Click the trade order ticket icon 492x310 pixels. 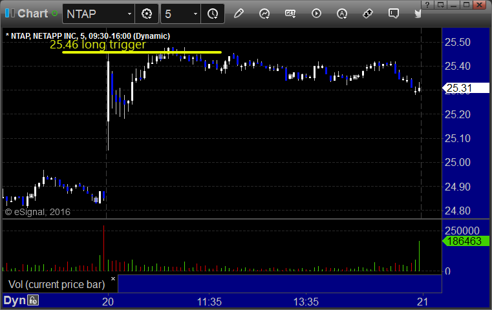point(368,14)
